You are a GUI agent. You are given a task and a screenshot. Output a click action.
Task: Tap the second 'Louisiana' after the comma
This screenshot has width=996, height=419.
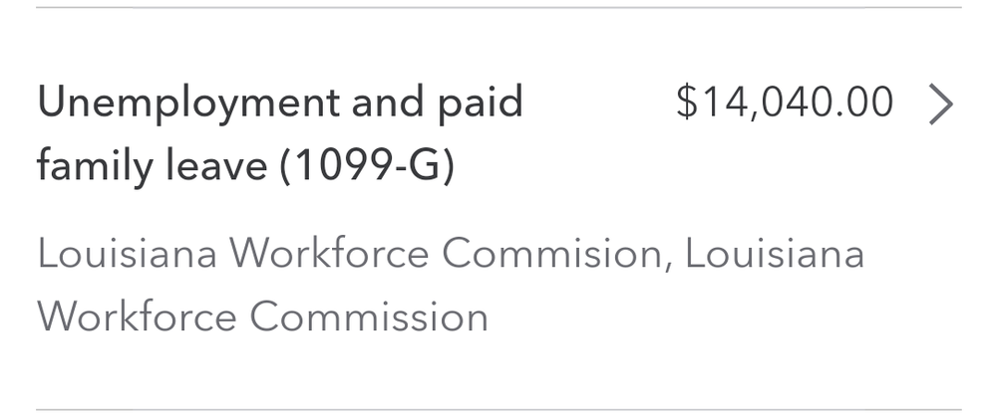[x=775, y=254]
